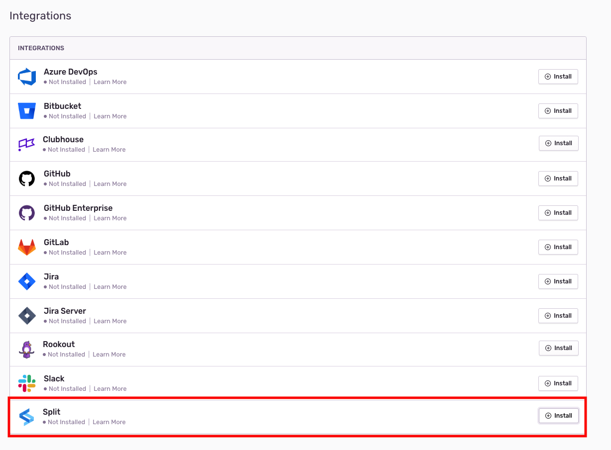This screenshot has height=450, width=611.
Task: Follow Learn More link under Rookout
Action: (109, 355)
